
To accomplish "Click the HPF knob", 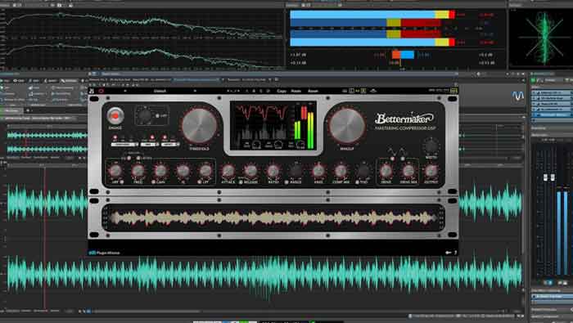I will [x=115, y=171].
